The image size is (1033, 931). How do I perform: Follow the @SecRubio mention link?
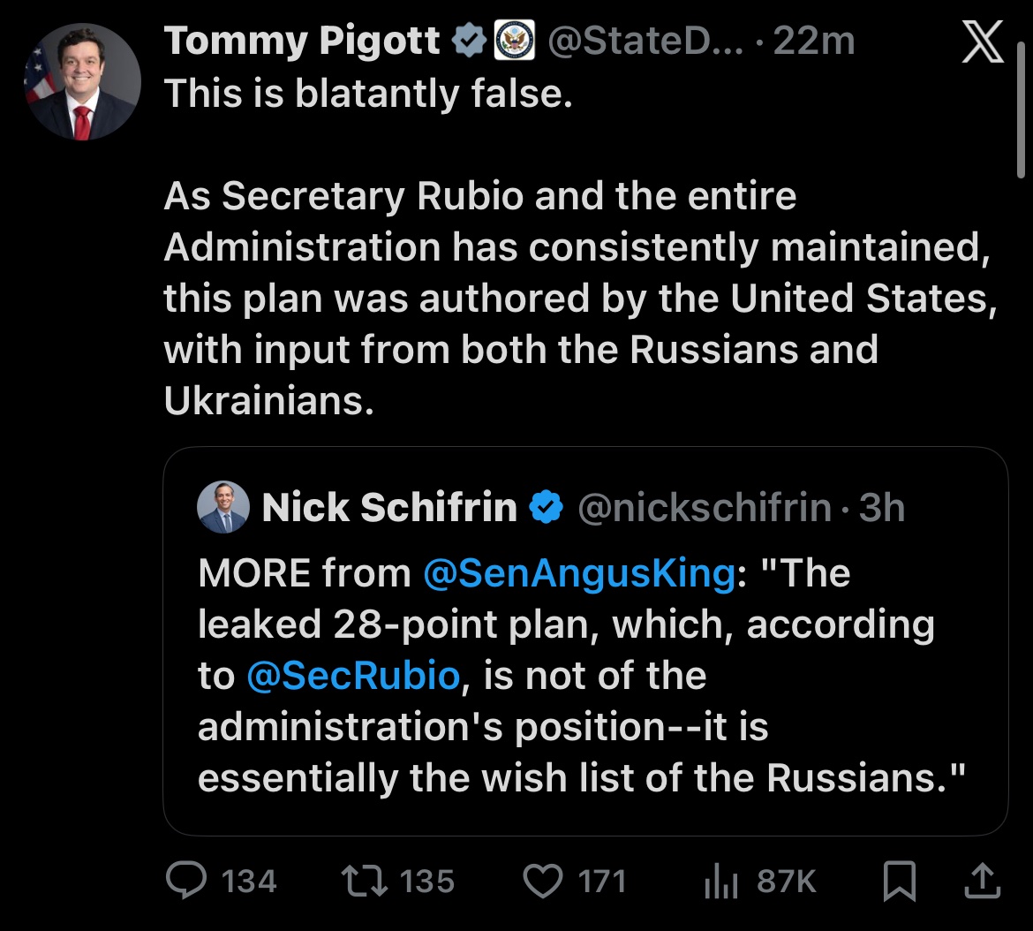point(353,676)
